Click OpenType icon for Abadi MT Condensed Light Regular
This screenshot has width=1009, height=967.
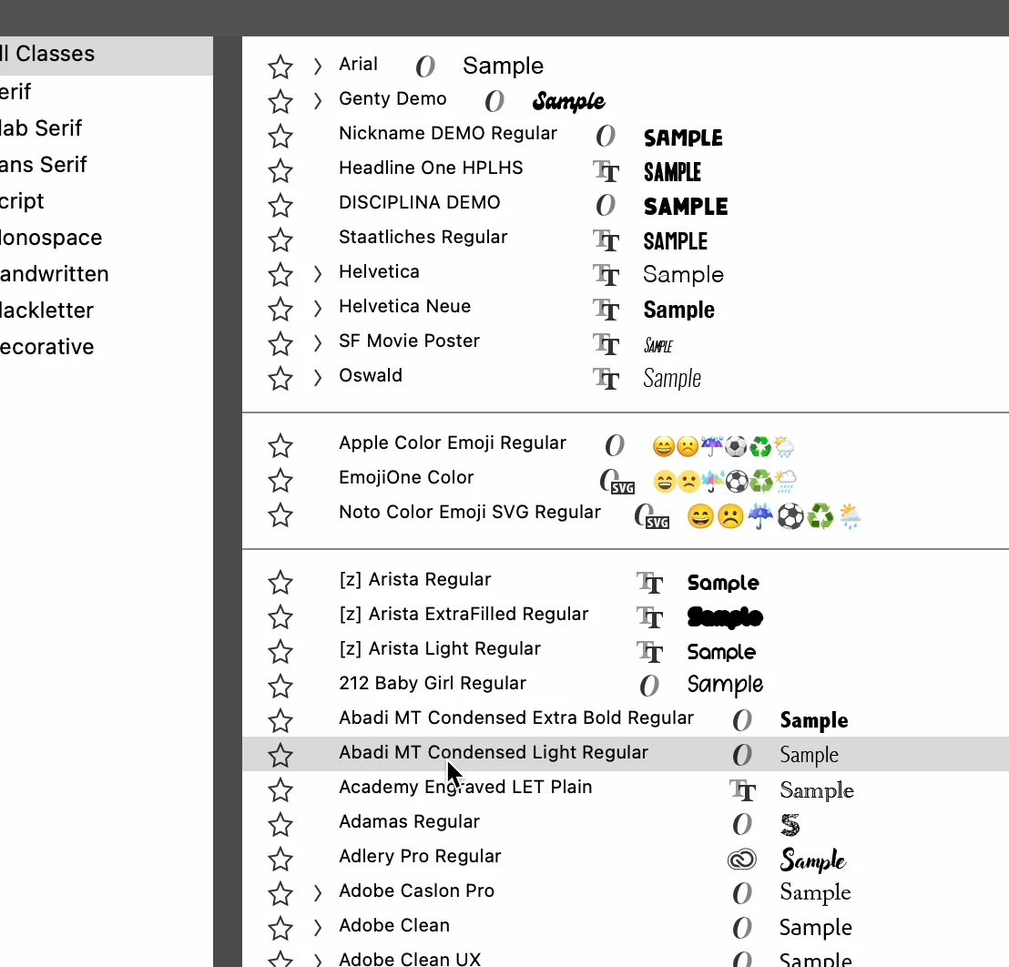pos(742,755)
